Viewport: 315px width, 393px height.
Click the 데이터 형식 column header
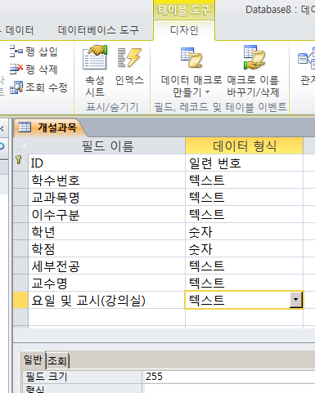click(x=244, y=146)
